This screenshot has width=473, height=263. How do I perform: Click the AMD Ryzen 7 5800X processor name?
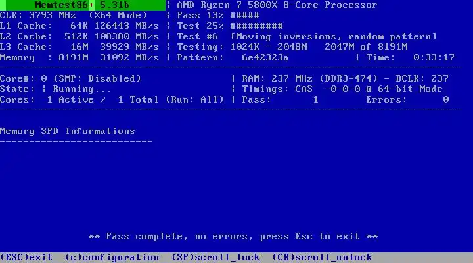point(277,5)
